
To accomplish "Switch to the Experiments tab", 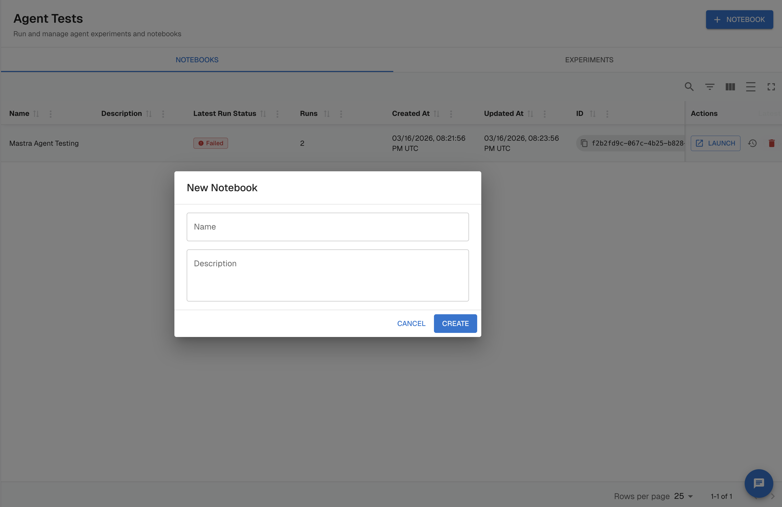I will [x=589, y=60].
